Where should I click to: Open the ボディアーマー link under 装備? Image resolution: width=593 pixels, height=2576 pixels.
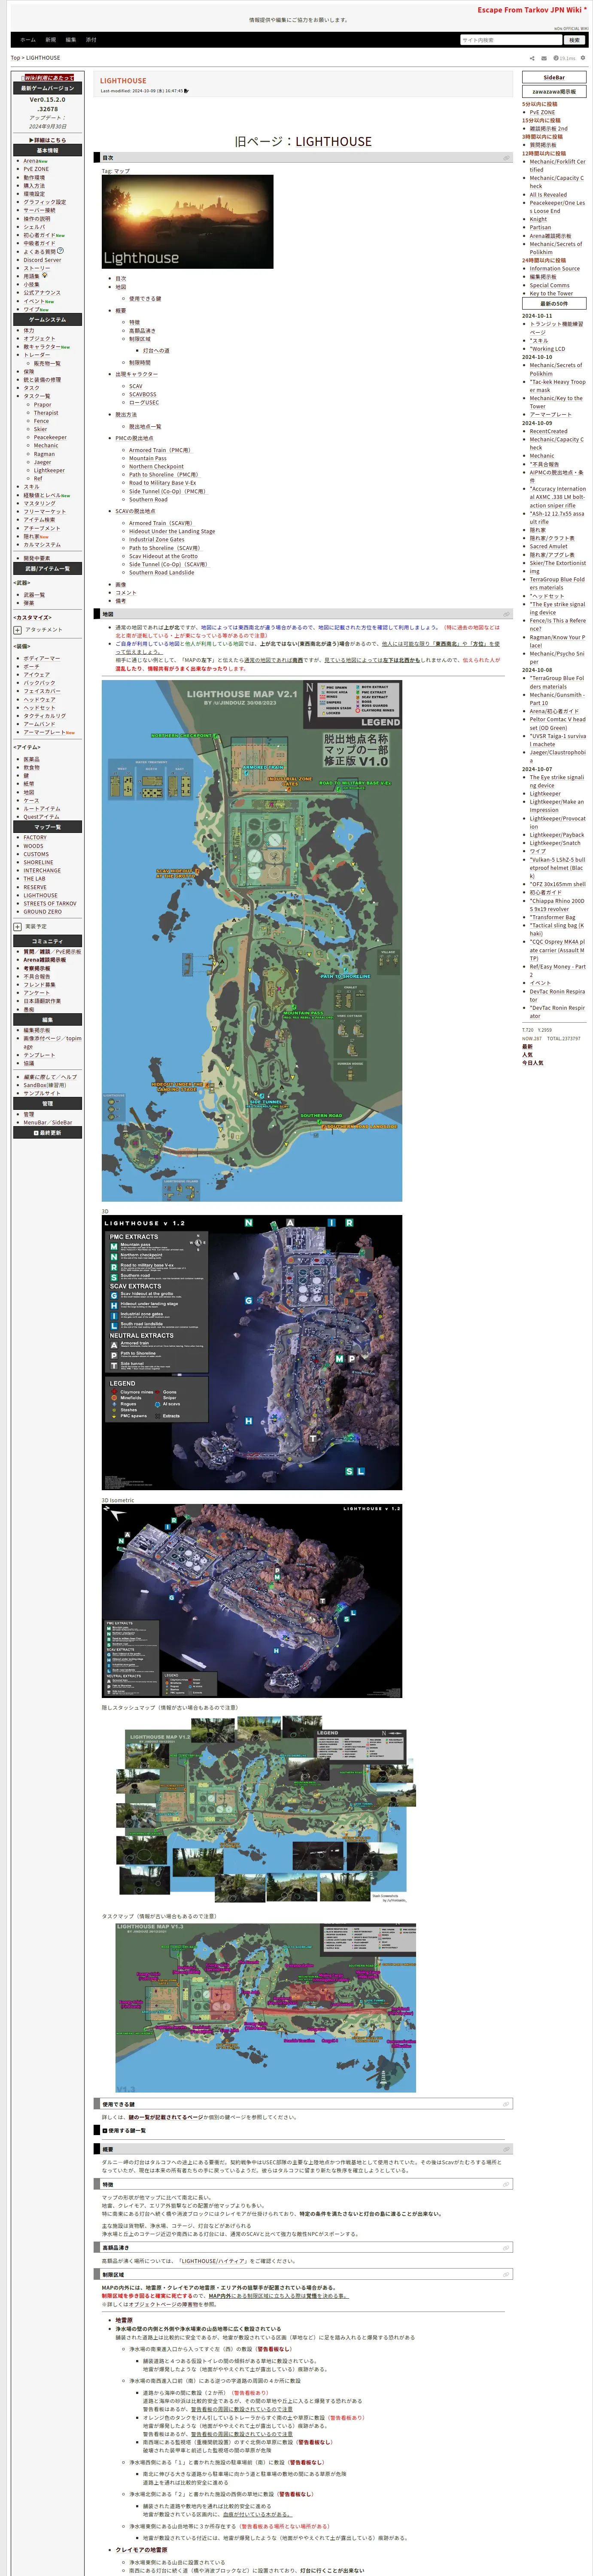[42, 658]
